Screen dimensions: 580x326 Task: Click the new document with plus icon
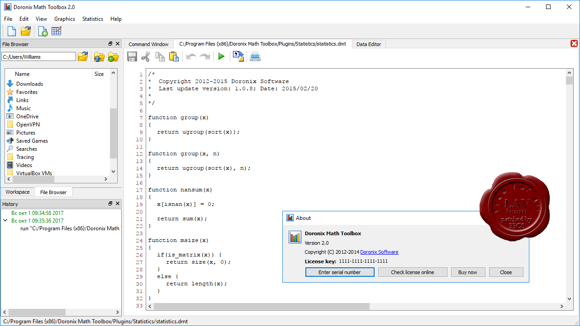[x=43, y=31]
